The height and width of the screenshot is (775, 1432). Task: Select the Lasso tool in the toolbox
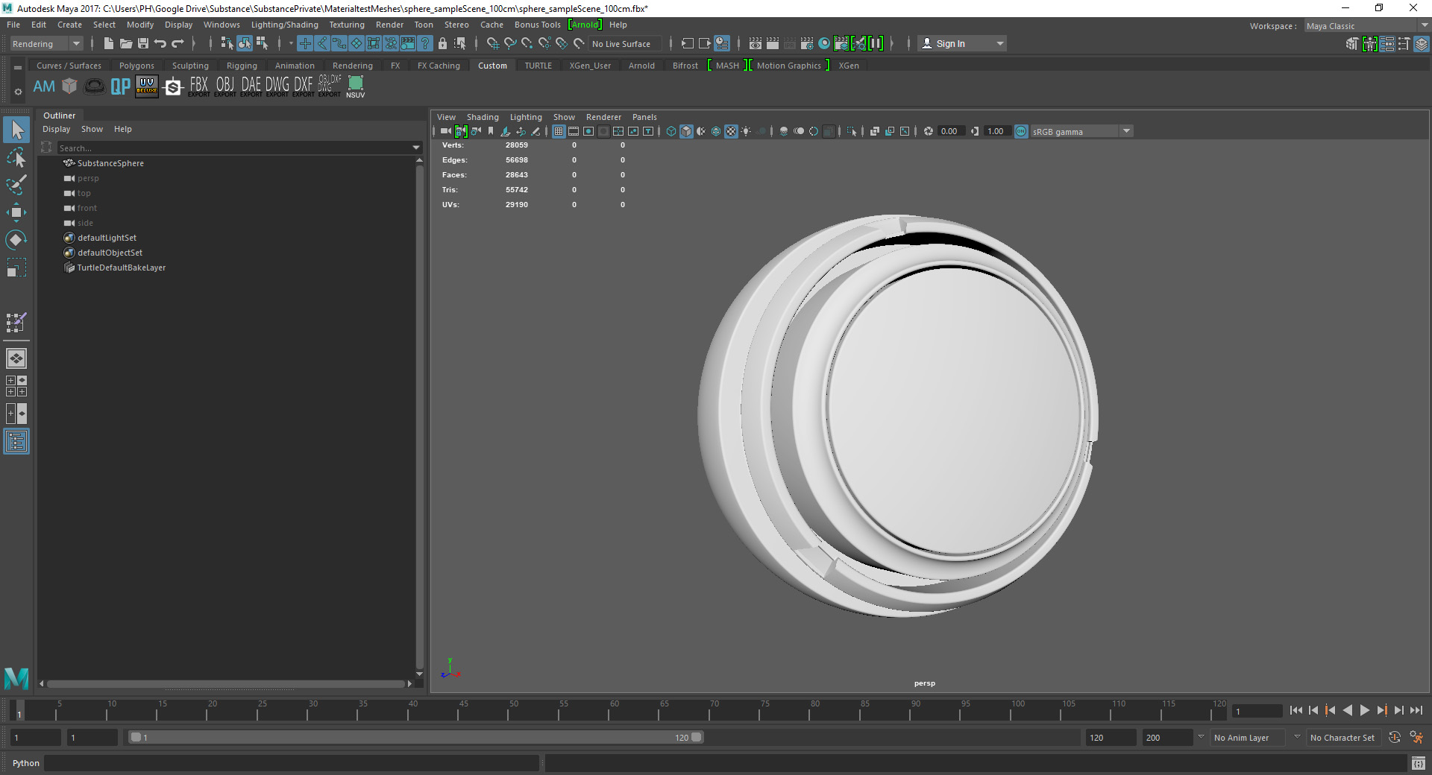pyautogui.click(x=16, y=157)
